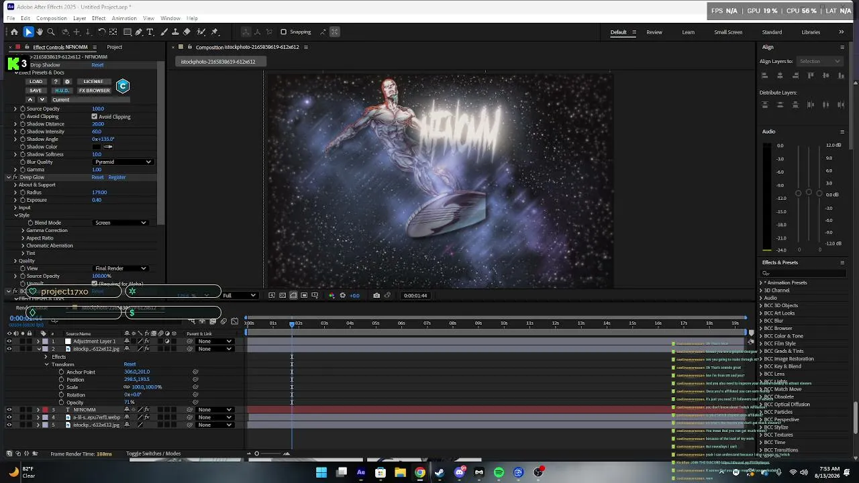
Task: Open the Composition menu
Action: point(51,18)
